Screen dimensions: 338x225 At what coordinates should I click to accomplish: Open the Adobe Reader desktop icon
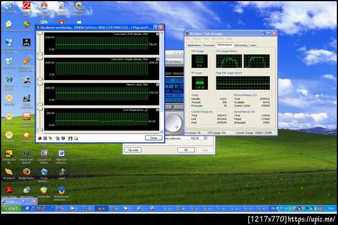[x=9, y=192]
